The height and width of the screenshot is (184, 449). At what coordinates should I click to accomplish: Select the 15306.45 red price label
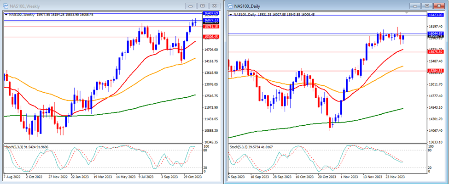point(211,37)
